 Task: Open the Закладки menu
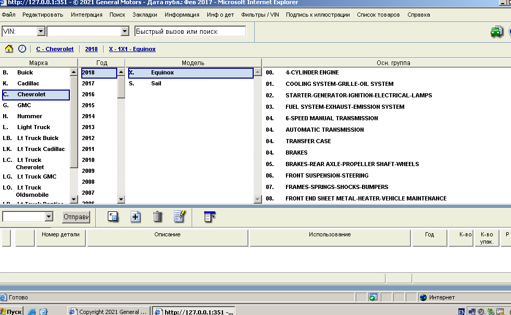coord(145,15)
